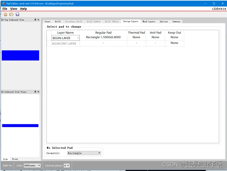Select BEGIN LAYER Anti Pad None cell

(155, 37)
